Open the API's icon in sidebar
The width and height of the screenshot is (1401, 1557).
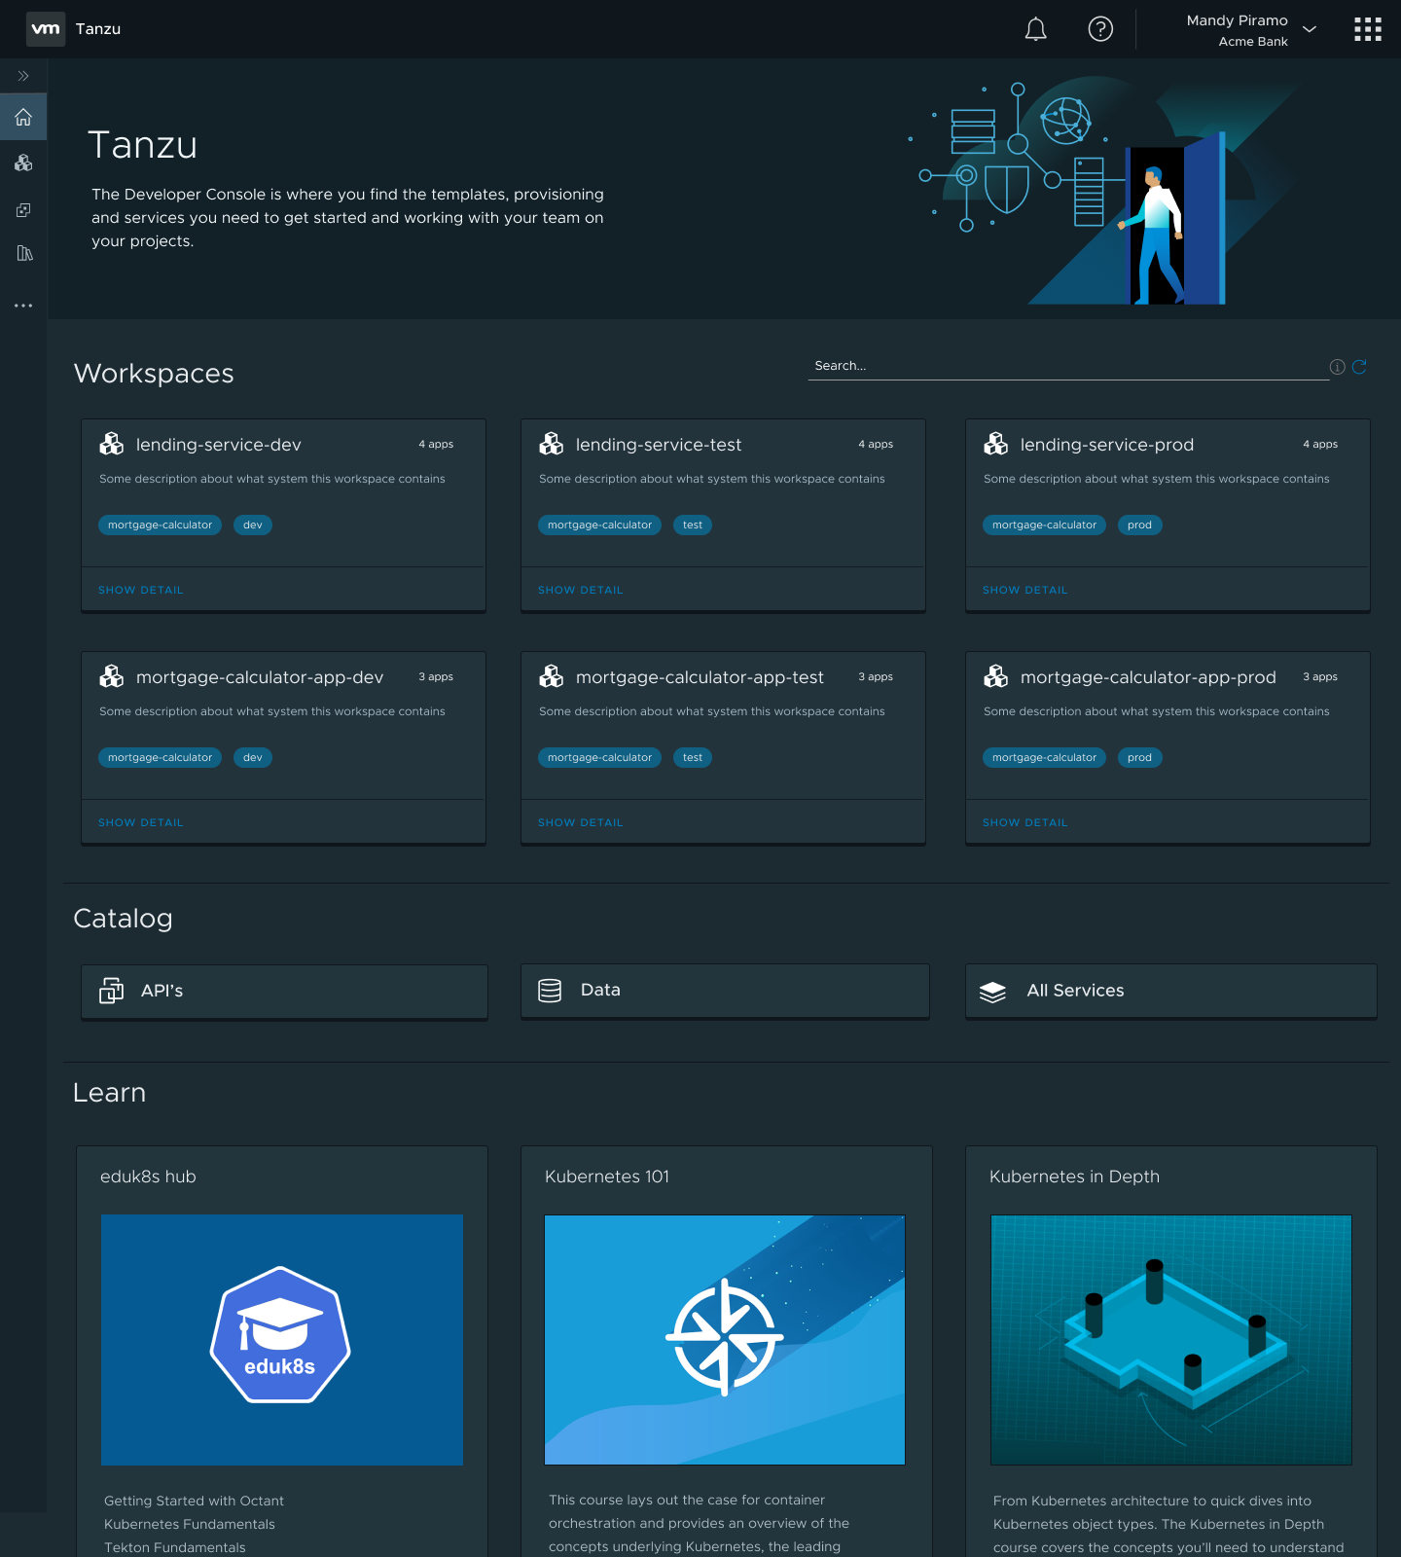[x=23, y=209]
